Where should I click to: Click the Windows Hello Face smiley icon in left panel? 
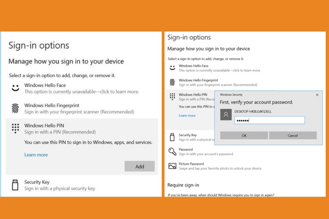(x=15, y=88)
